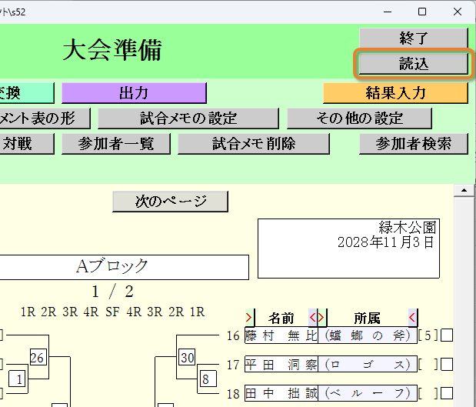Click 試合メモ削除 button
The height and width of the screenshot is (407, 476).
pos(254,144)
